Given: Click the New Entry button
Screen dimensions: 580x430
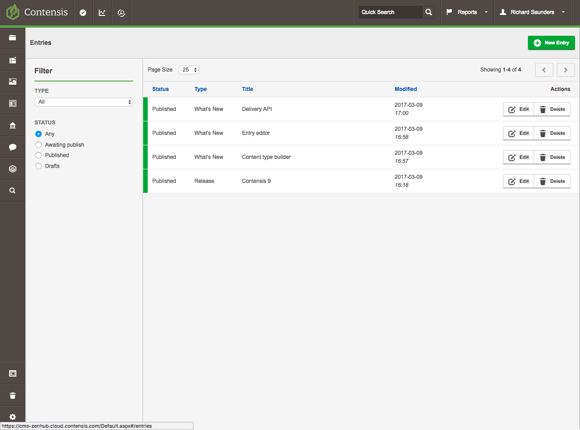Looking at the screenshot, I should click(551, 43).
